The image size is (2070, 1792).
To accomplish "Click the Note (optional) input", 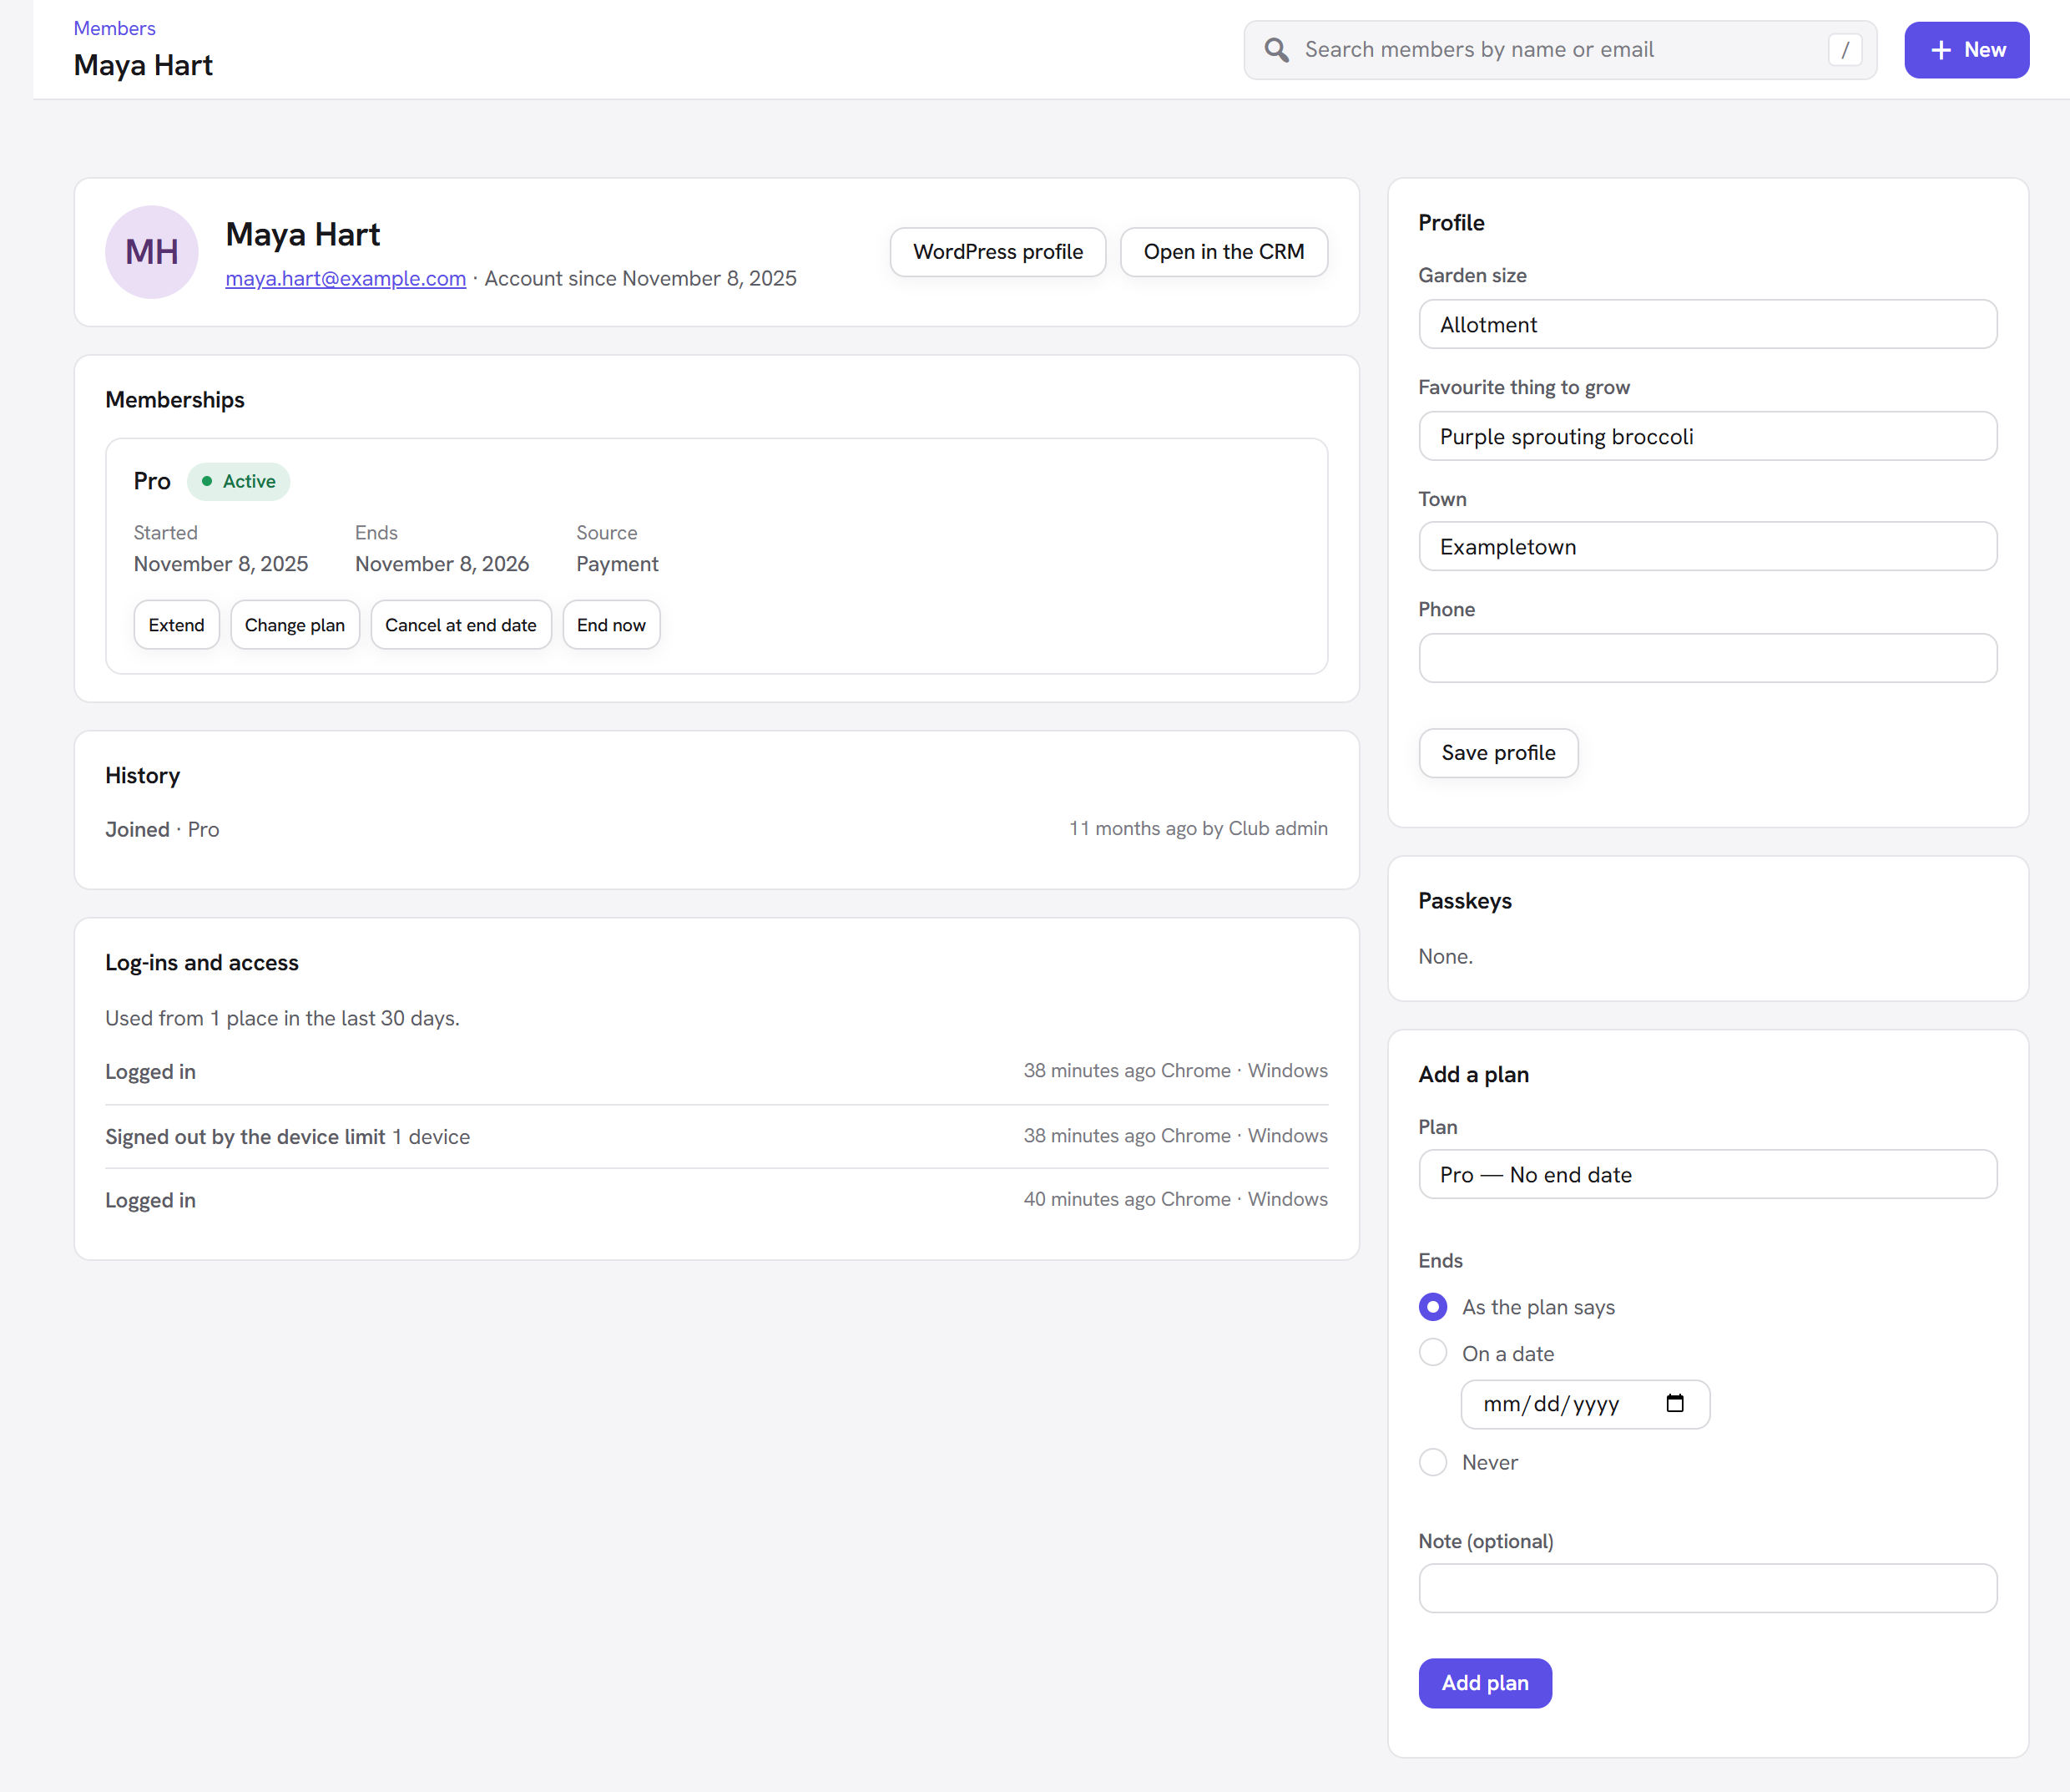I will 1707,1588.
